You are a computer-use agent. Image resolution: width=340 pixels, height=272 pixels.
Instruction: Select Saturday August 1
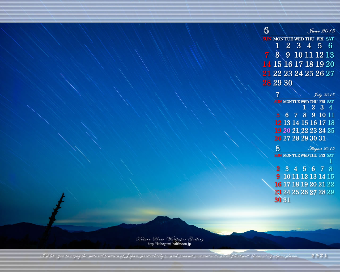[x=331, y=161]
